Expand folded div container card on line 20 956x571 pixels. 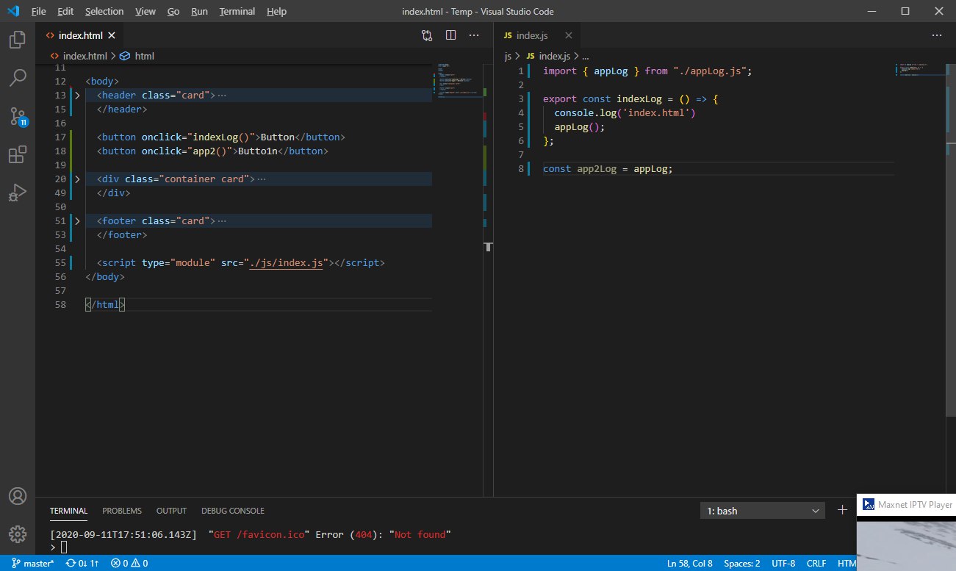(77, 179)
